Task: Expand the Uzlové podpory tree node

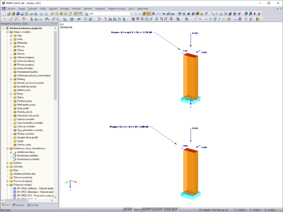Action: [11, 58]
